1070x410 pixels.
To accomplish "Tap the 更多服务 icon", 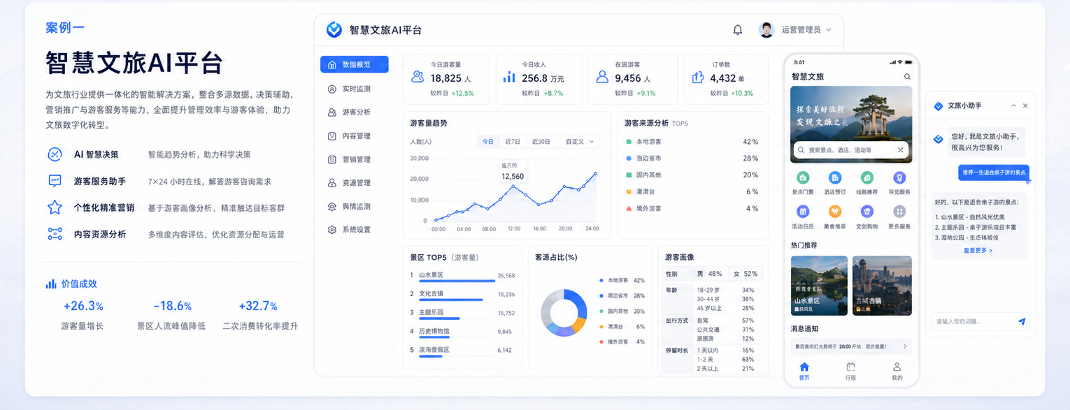I will coord(899,212).
